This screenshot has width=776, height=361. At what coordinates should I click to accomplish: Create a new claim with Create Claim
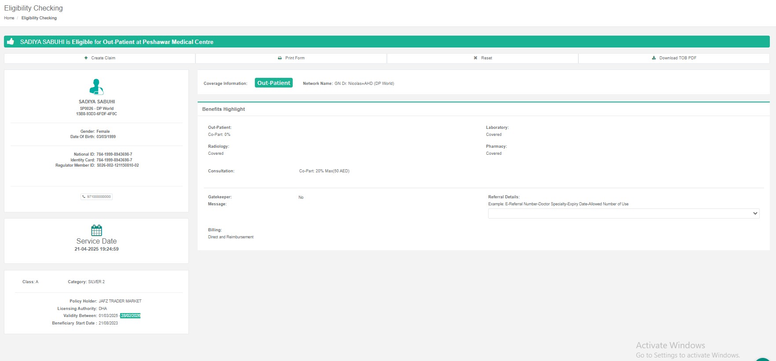pyautogui.click(x=100, y=58)
